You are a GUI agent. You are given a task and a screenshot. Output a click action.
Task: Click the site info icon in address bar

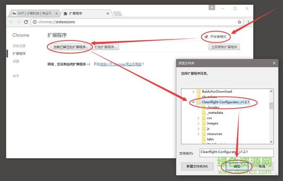(x=35, y=22)
